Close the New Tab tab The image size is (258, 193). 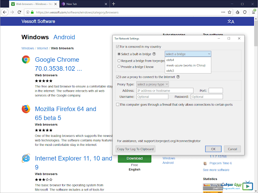(x=106, y=4)
